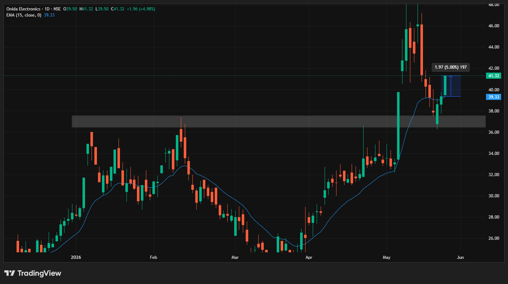This screenshot has height=284, width=508.
Task: Click the 36.00 price axis label
Action: pyautogui.click(x=494, y=132)
